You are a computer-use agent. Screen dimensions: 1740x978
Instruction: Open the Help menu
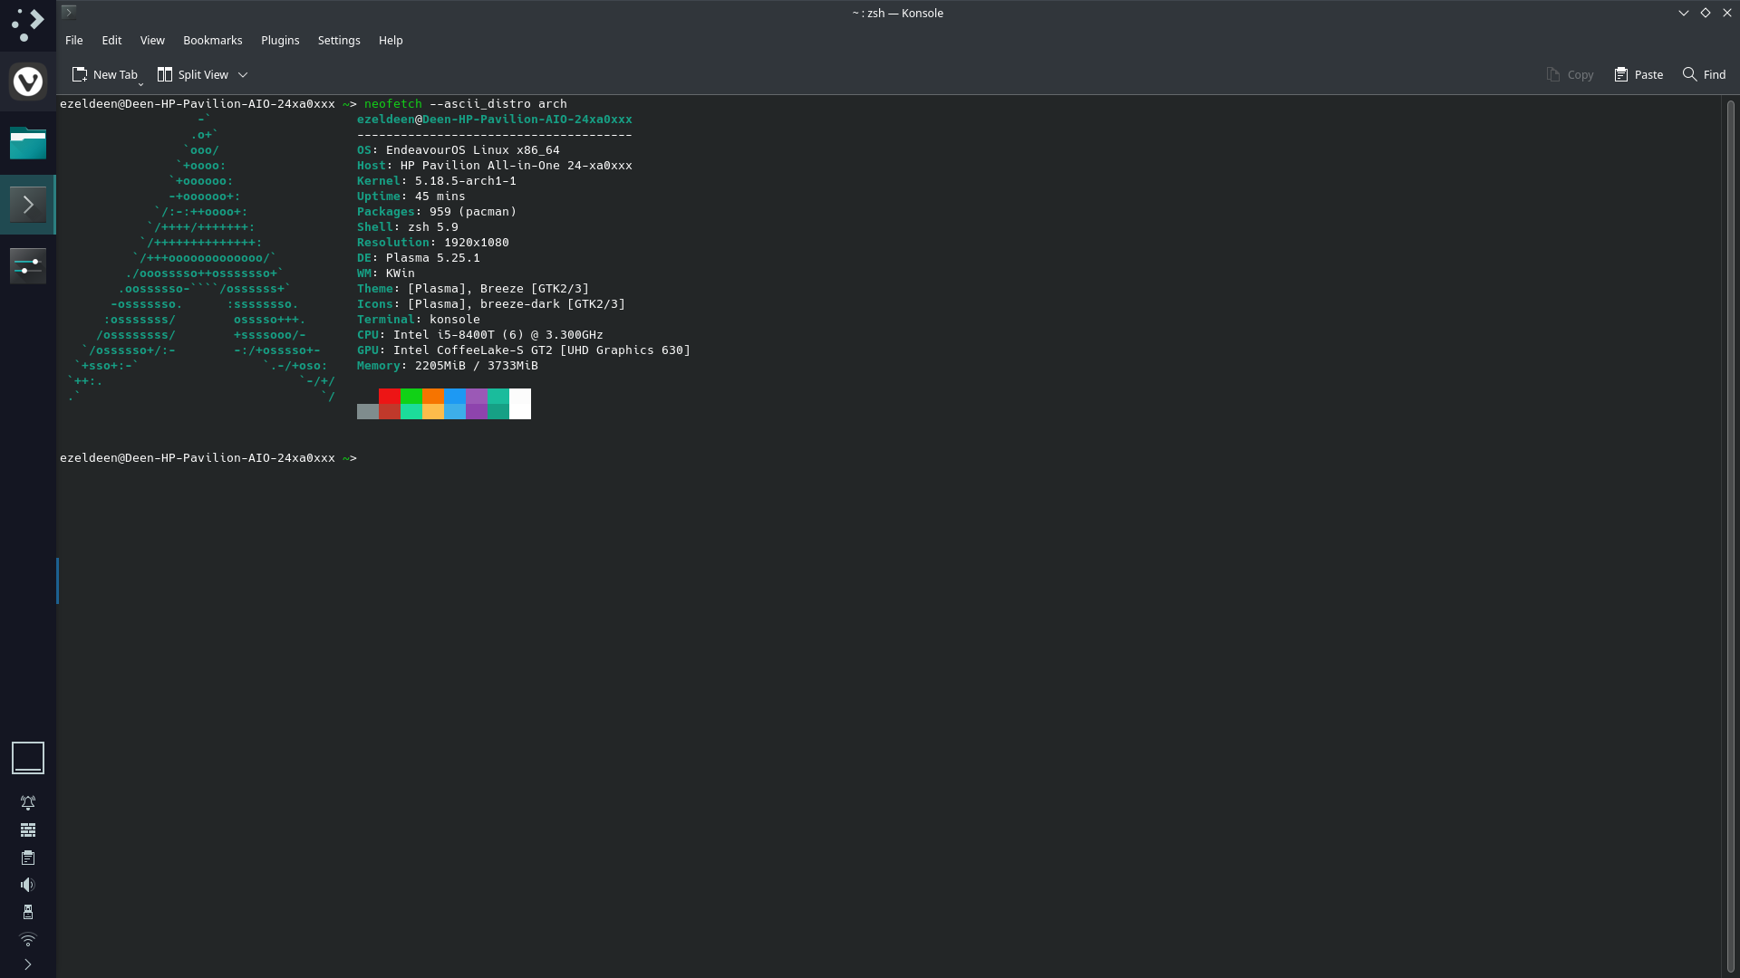pyautogui.click(x=391, y=40)
